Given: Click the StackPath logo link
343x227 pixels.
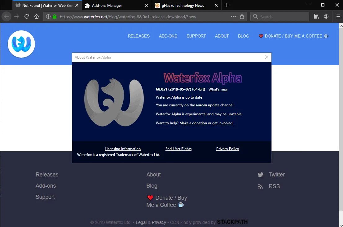Looking at the screenshot, I should point(232,222).
